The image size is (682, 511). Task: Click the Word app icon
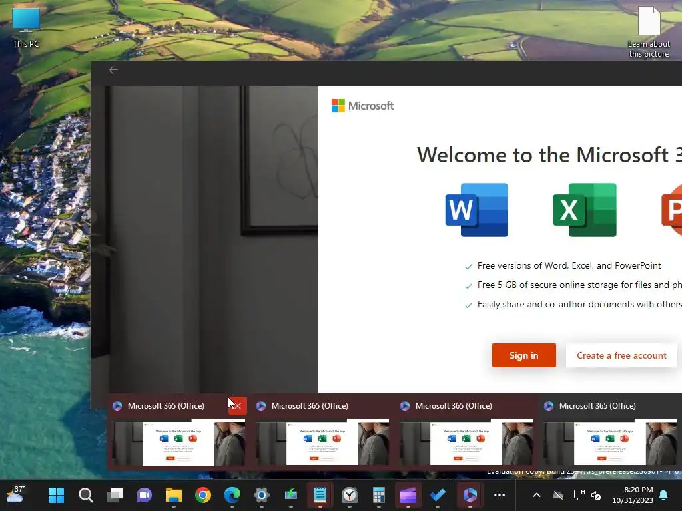(x=477, y=210)
